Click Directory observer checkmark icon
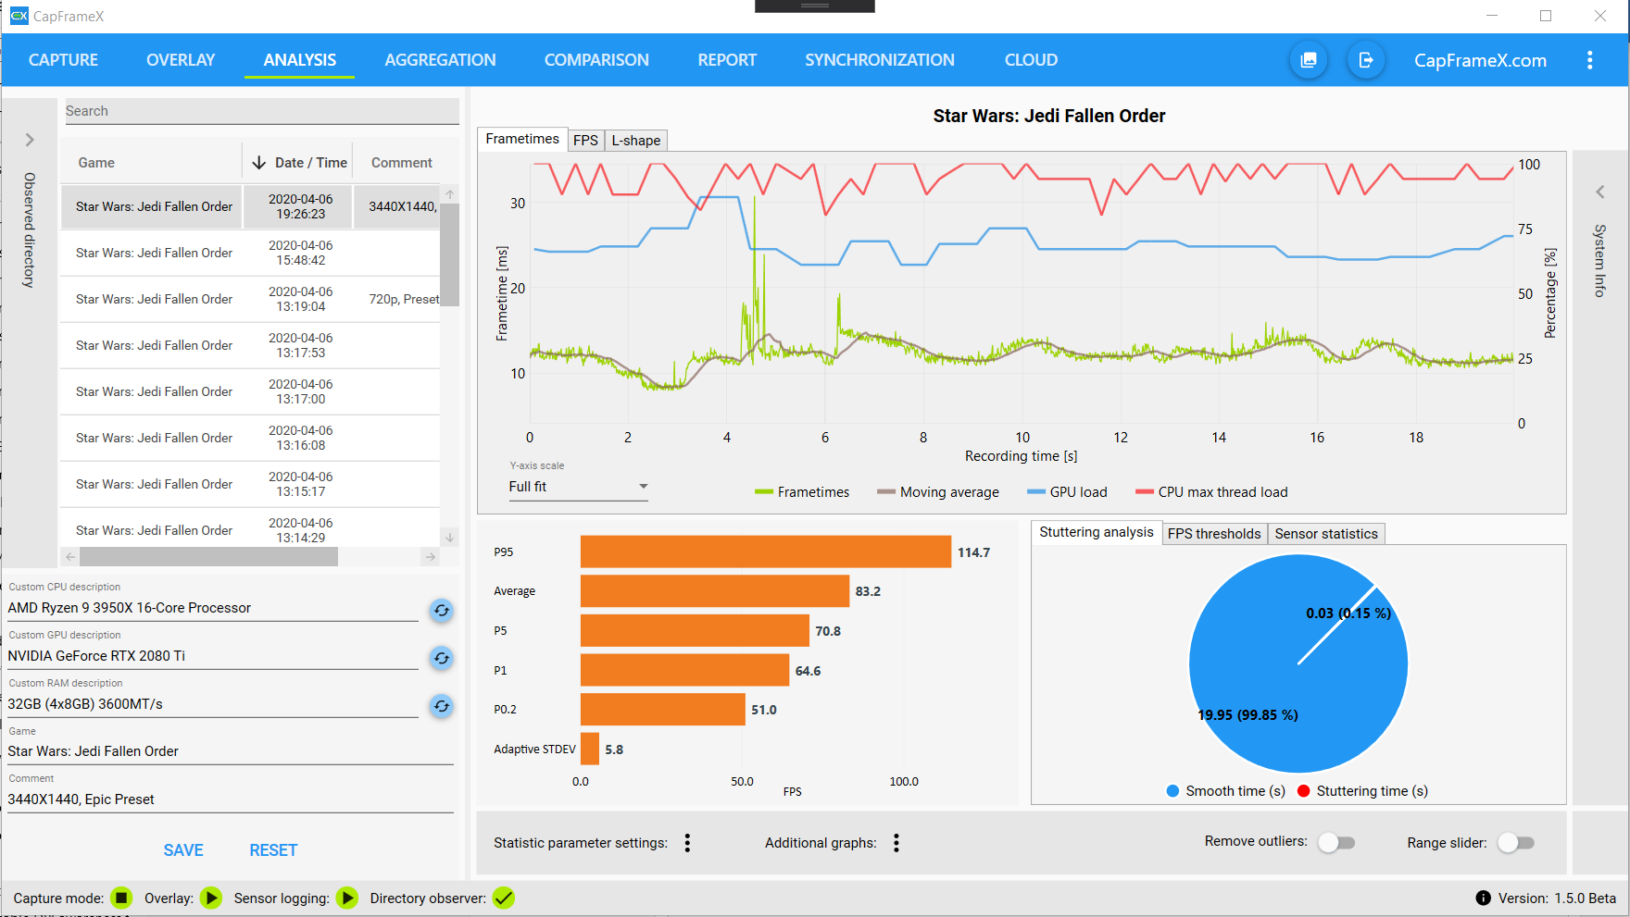Screen dimensions: 1630x917 pyautogui.click(x=504, y=898)
